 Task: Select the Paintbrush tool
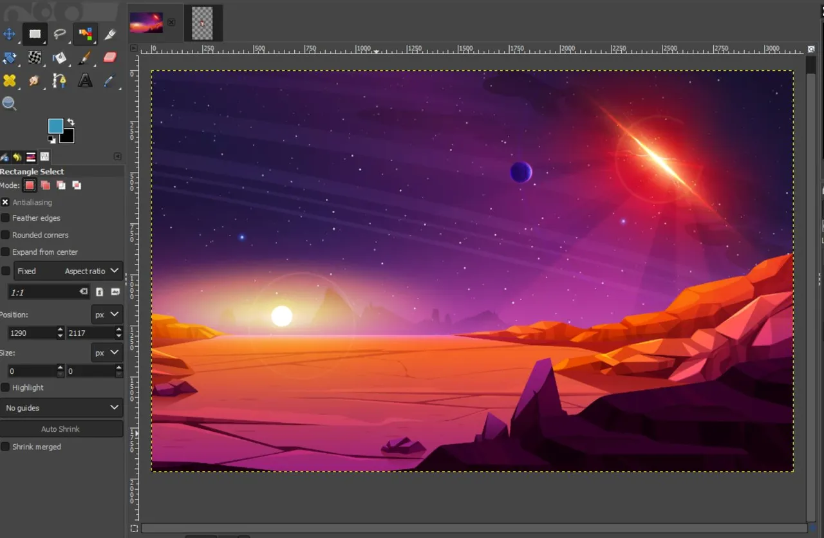pyautogui.click(x=84, y=58)
